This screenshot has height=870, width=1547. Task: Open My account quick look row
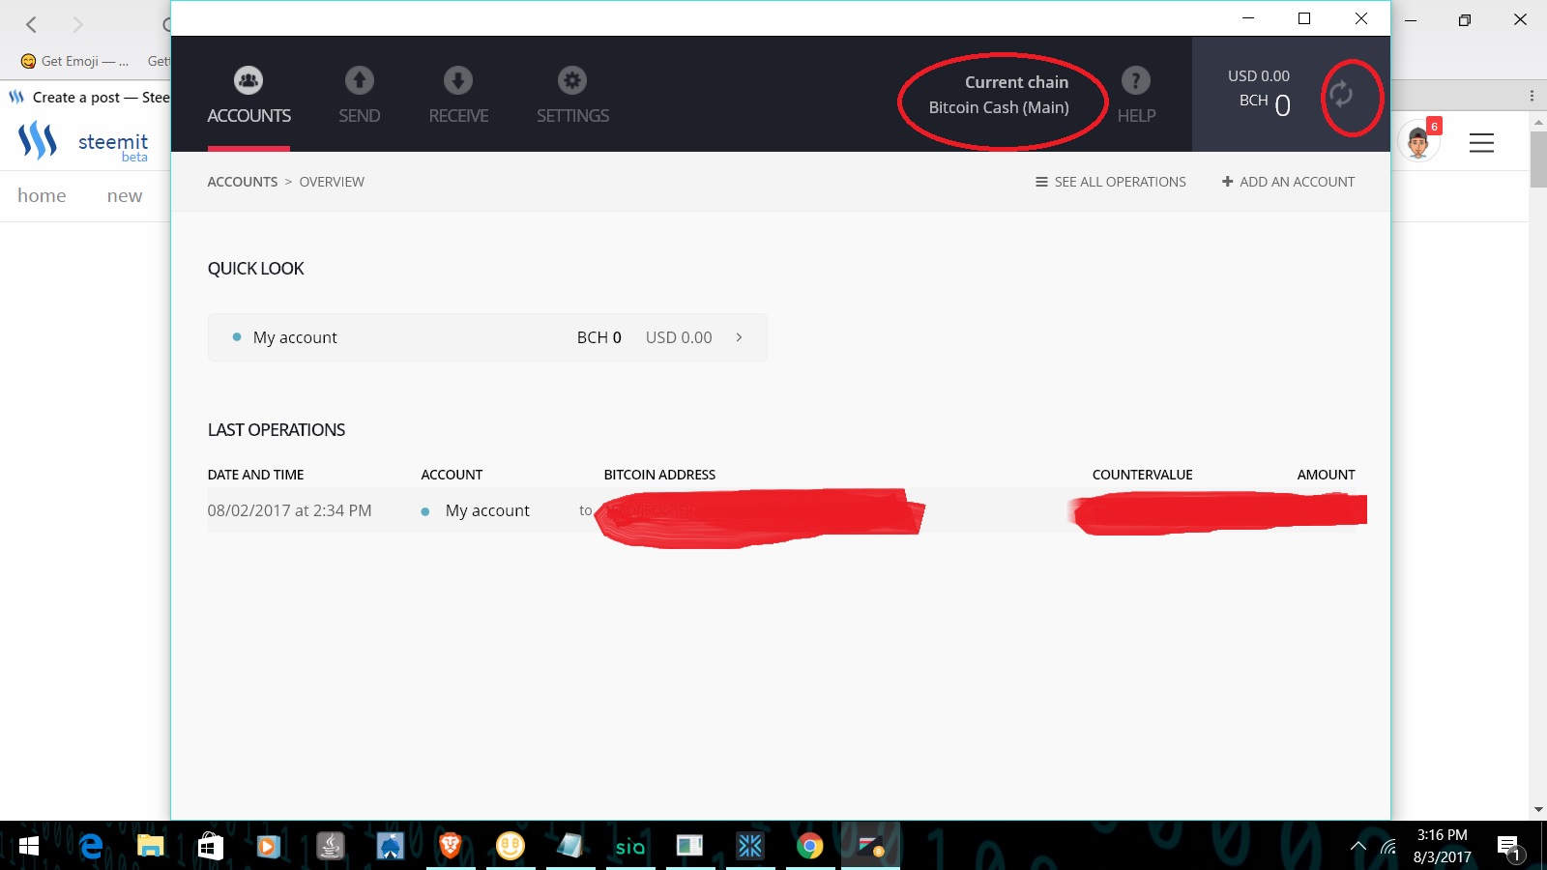(x=487, y=337)
